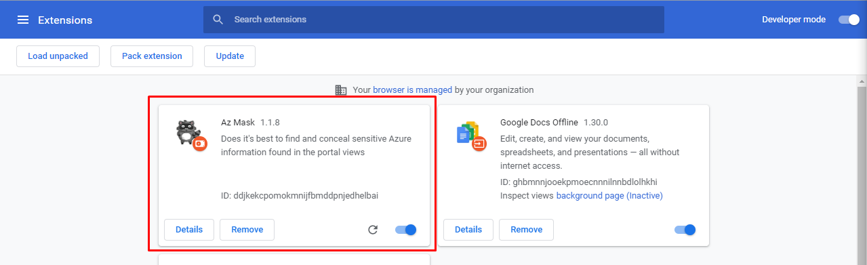Click the 'Inspect views' label
Viewport: 867px width, 265px height.
pyautogui.click(x=527, y=196)
